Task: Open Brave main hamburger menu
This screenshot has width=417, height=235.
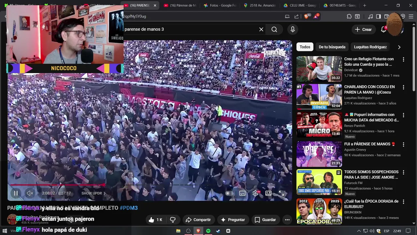Action: [x=411, y=16]
